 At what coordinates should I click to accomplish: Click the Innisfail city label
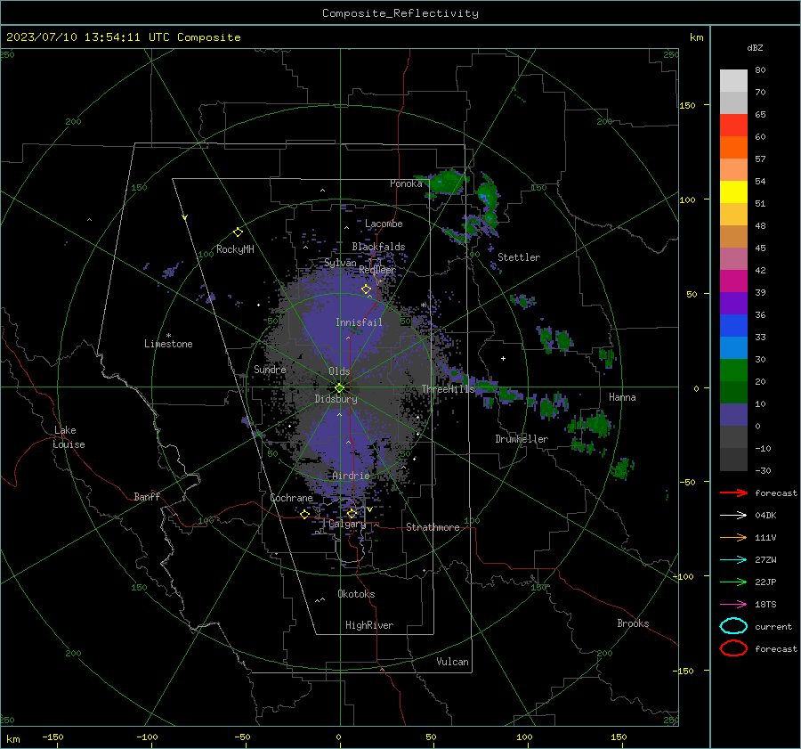[359, 322]
